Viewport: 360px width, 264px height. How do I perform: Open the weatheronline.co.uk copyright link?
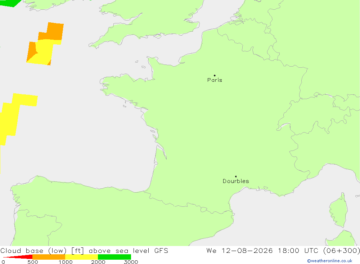[x=330, y=261]
